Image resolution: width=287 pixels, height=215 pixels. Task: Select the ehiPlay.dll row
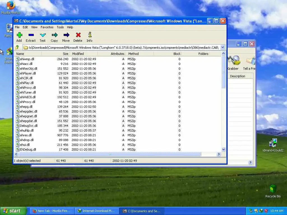click(x=118, y=83)
